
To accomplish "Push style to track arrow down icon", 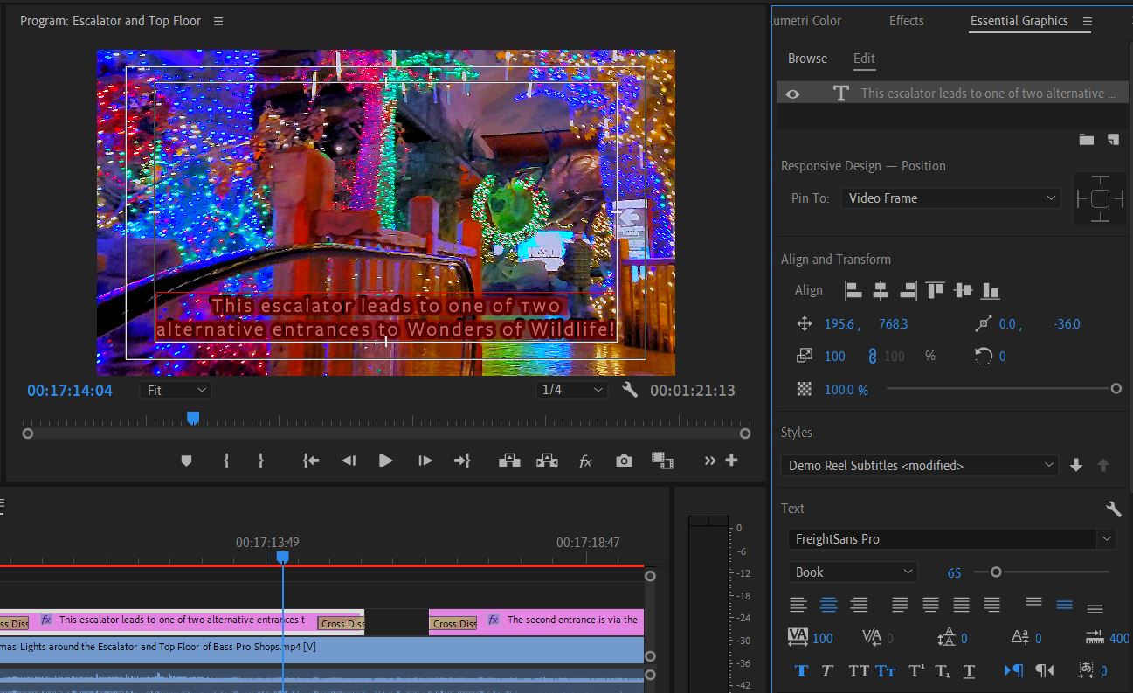I will tap(1076, 466).
